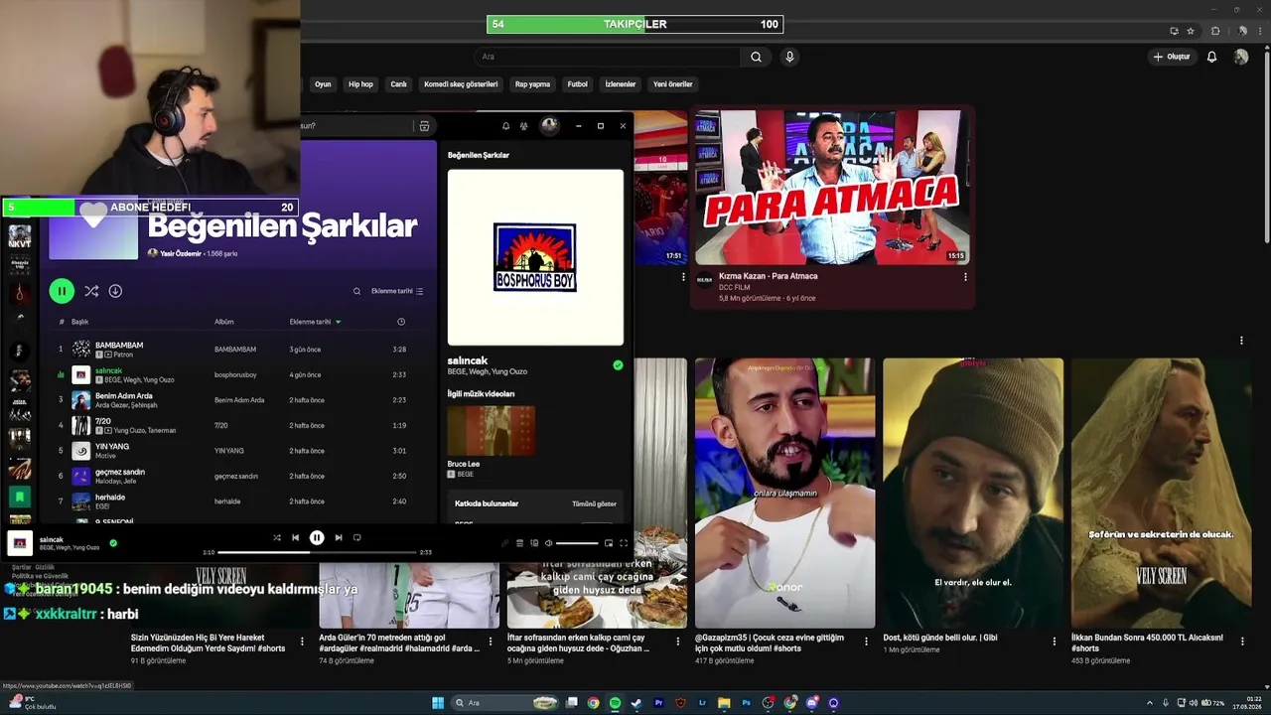Play the herhalde track

[238, 501]
